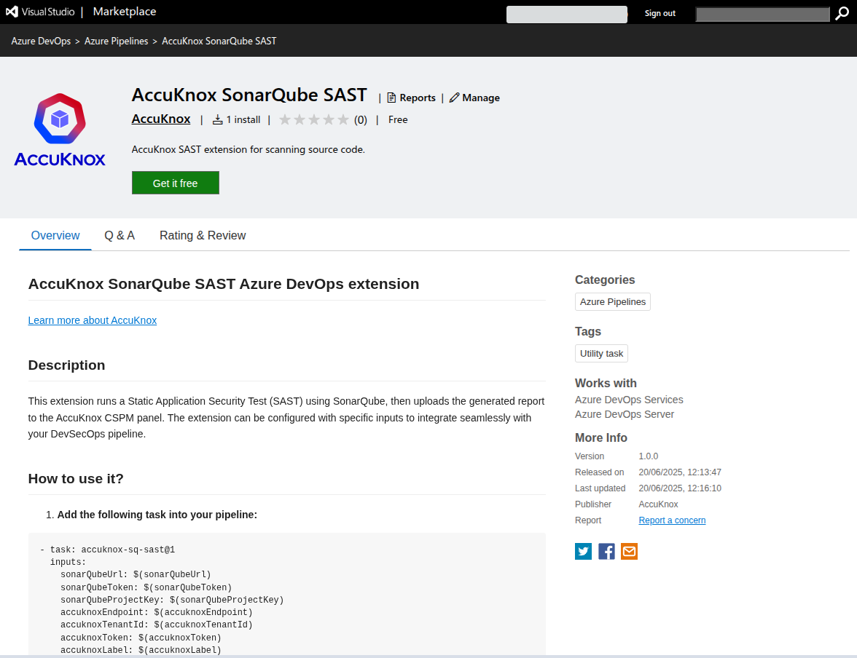Click the fifth rating star
Viewport: 857px width, 658px height.
click(343, 119)
